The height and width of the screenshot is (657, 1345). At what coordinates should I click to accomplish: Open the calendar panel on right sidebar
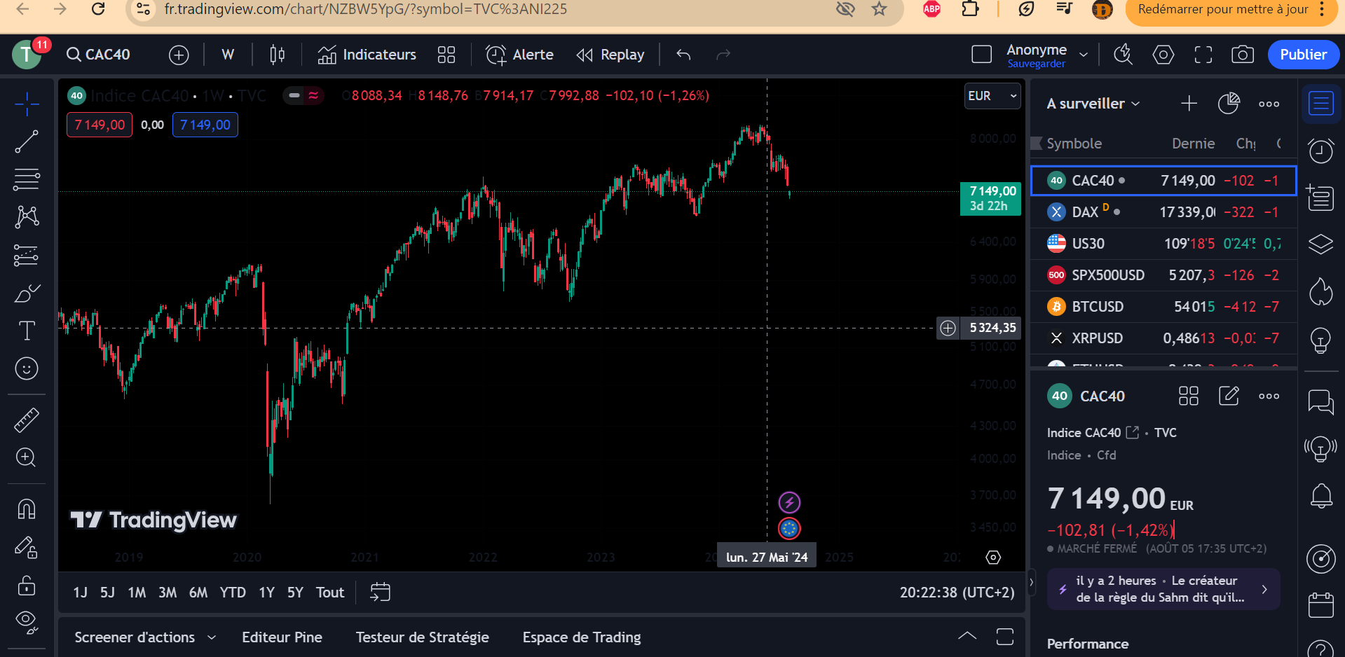[x=1321, y=604]
